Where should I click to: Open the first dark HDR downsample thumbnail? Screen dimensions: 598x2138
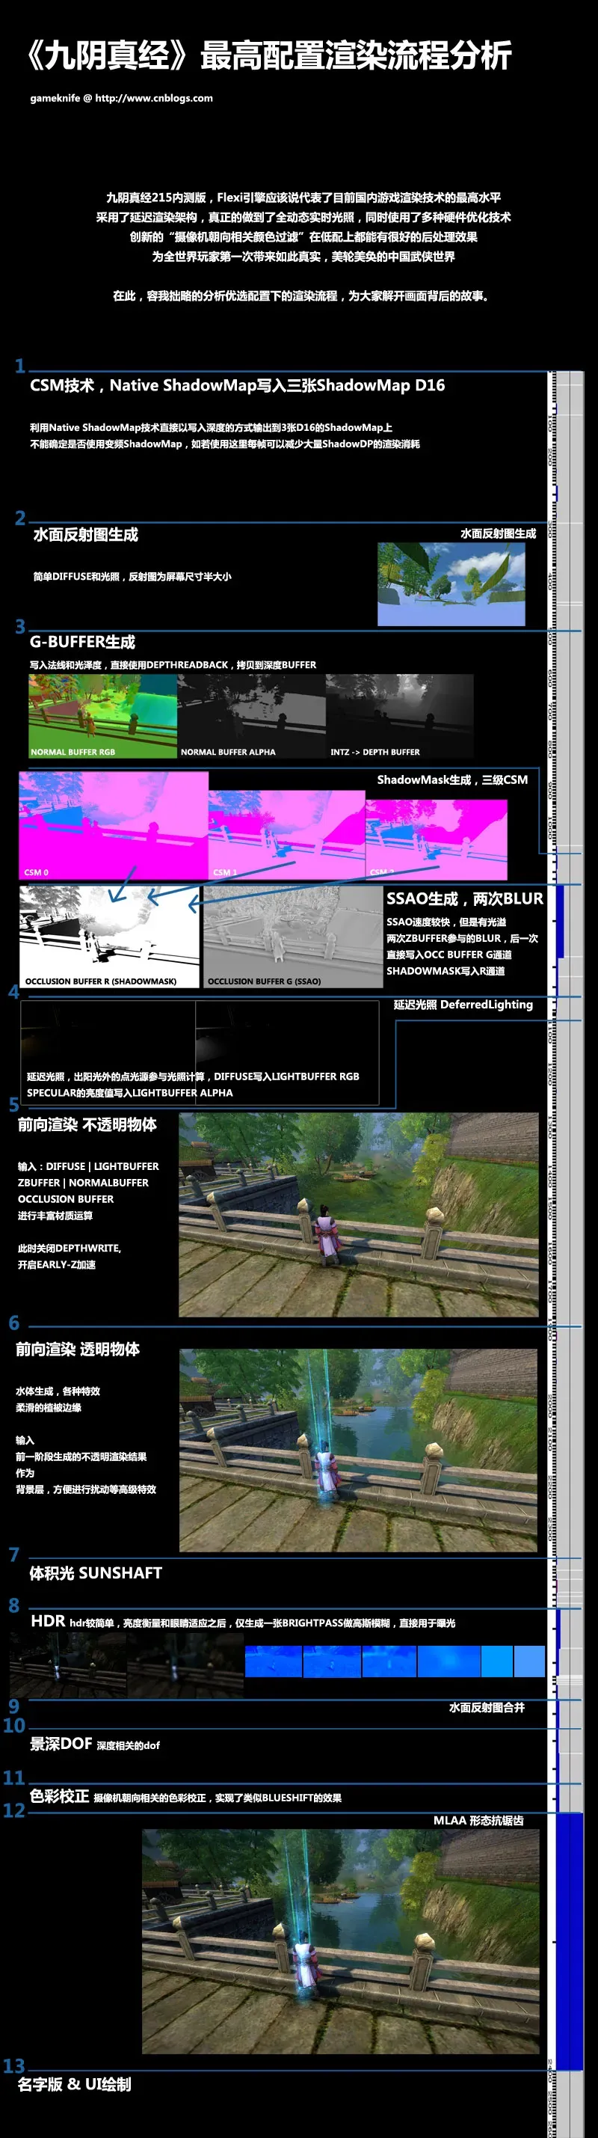tap(68, 1664)
